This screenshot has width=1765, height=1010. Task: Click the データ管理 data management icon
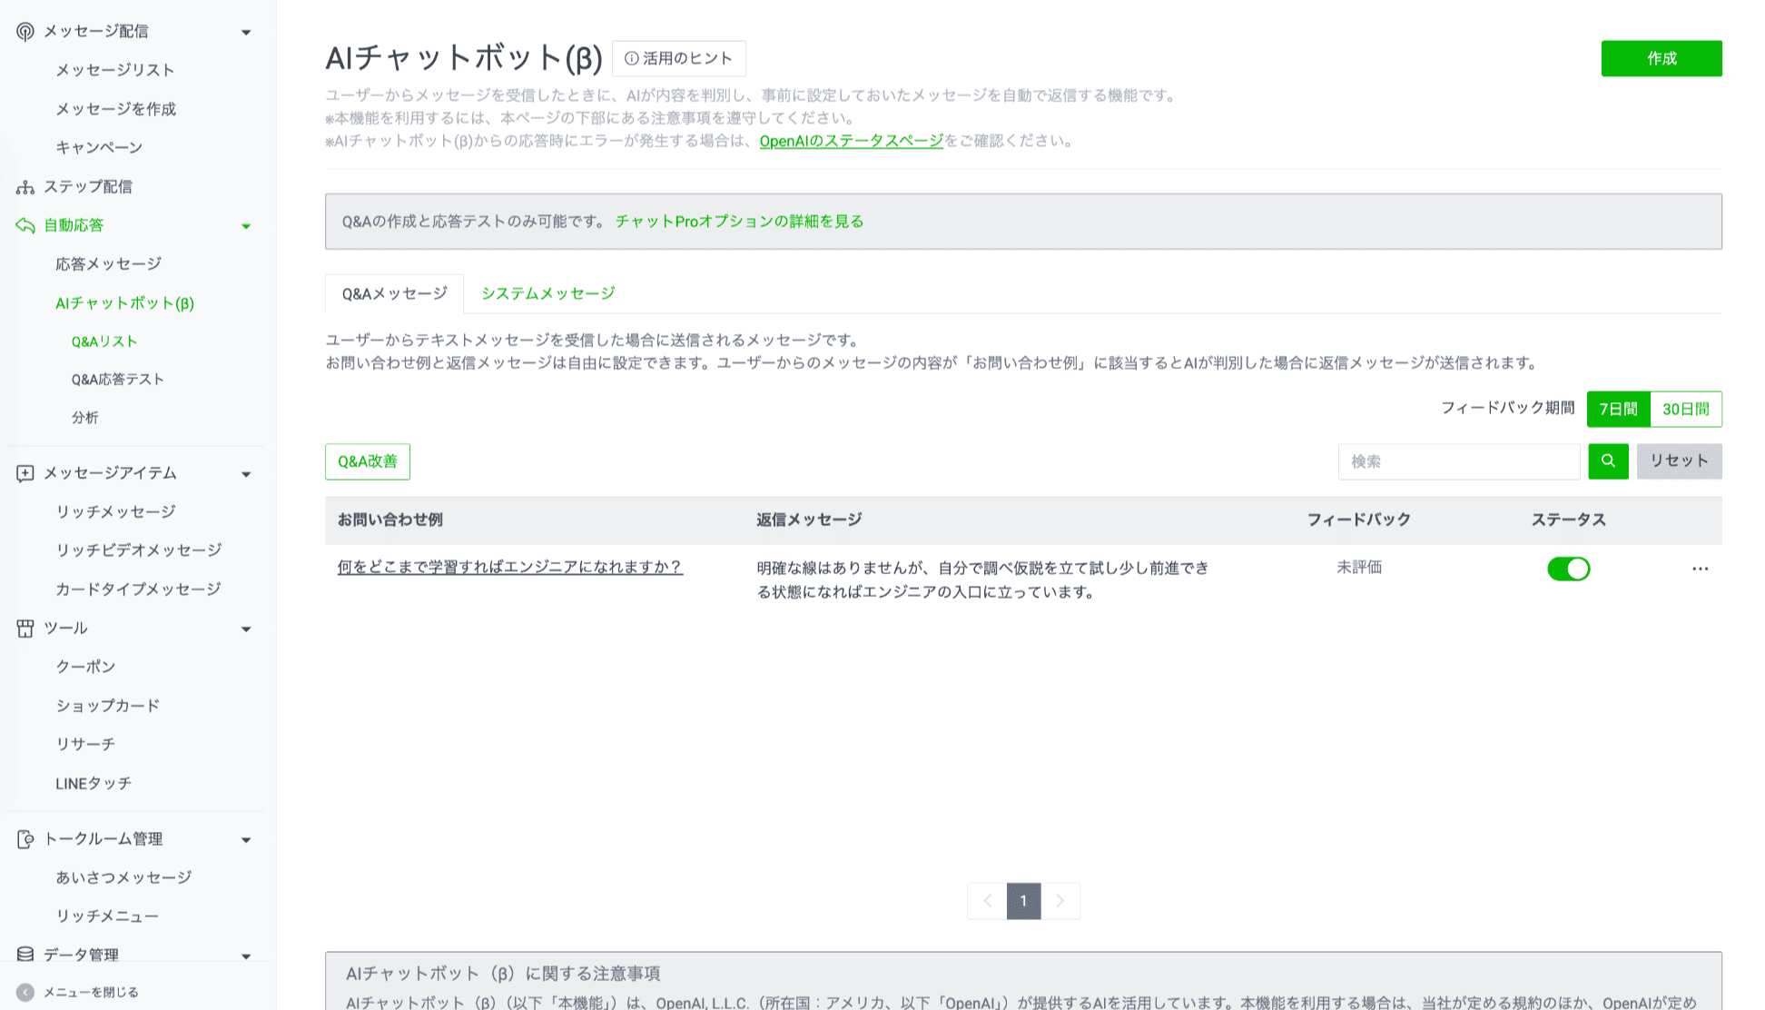pyautogui.click(x=25, y=955)
